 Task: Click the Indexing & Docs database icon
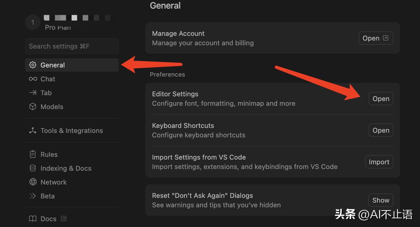33,168
